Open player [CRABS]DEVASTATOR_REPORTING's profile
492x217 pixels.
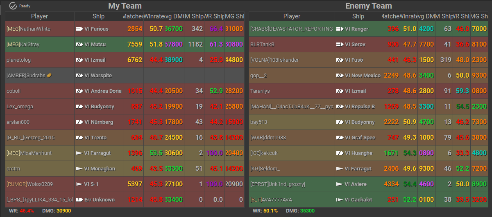pos(291,29)
